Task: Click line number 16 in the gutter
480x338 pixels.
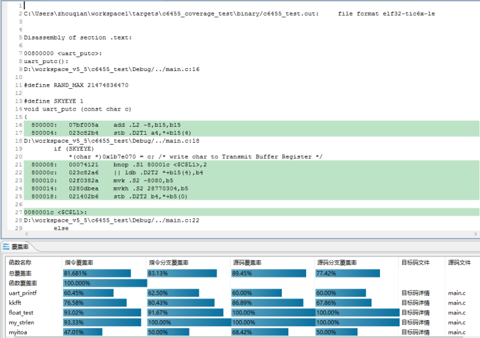Action: click(x=18, y=125)
